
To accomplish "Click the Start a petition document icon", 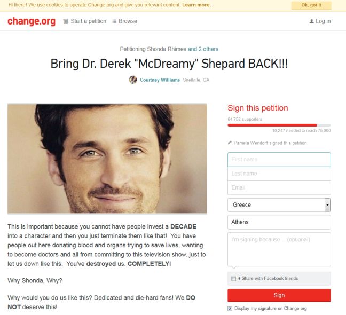I will point(66,21).
